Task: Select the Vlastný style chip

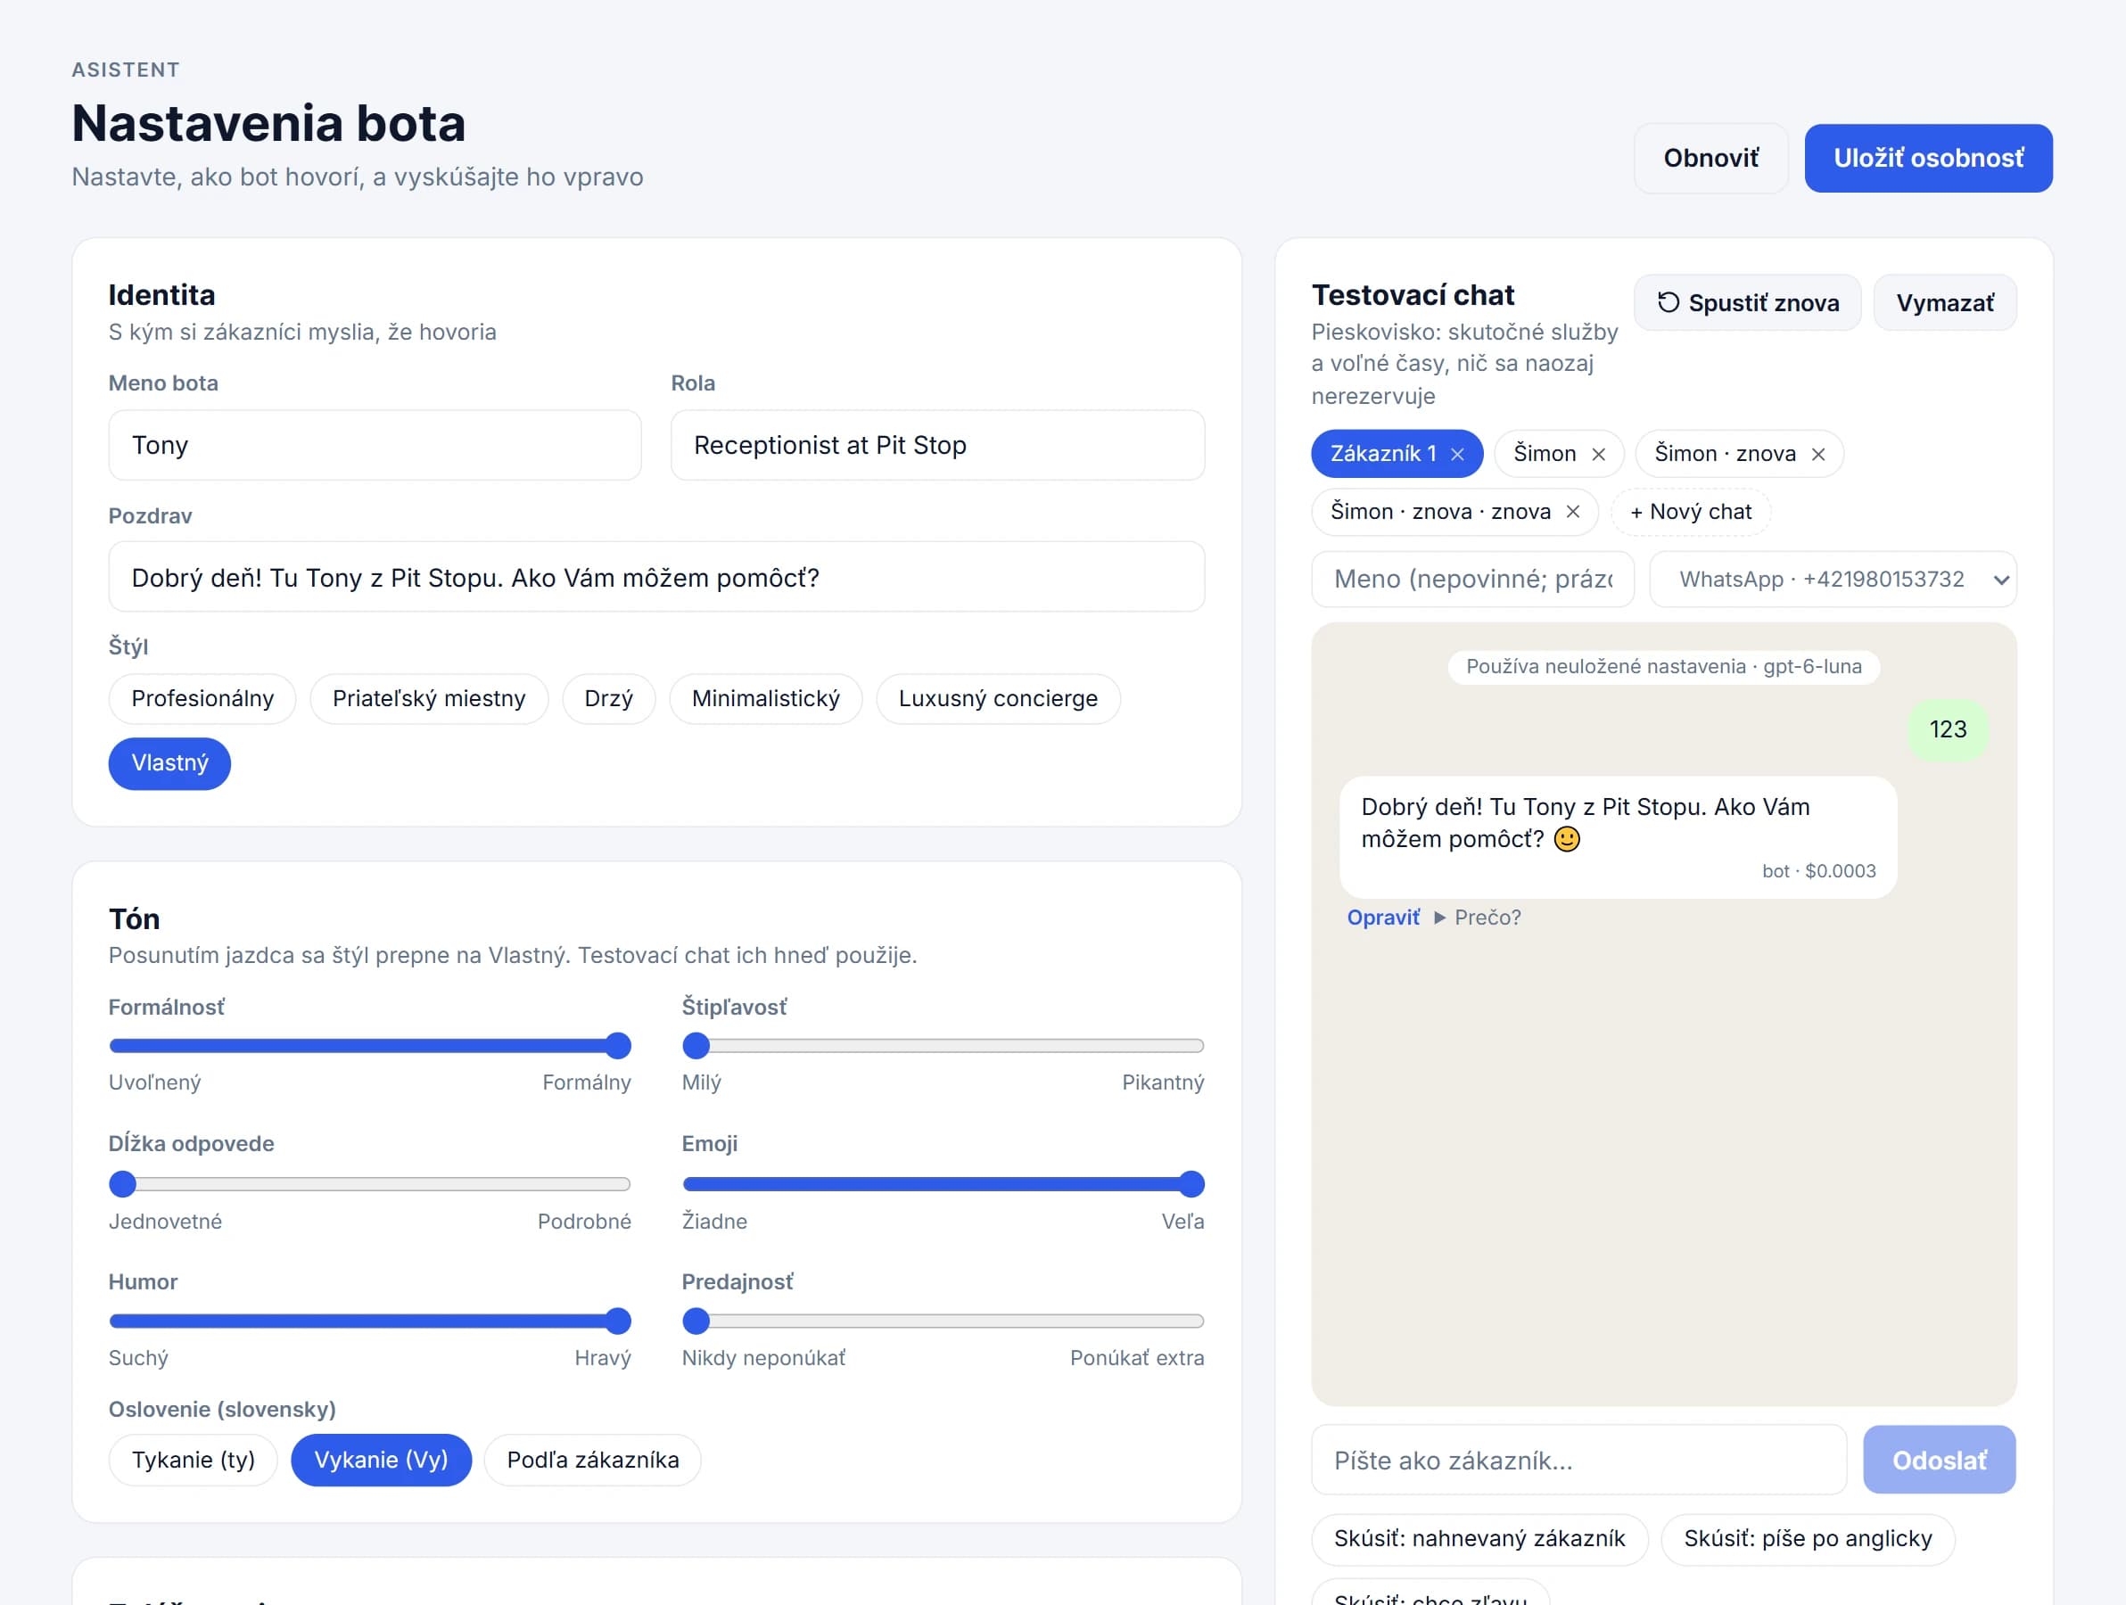Action: pyautogui.click(x=170, y=763)
